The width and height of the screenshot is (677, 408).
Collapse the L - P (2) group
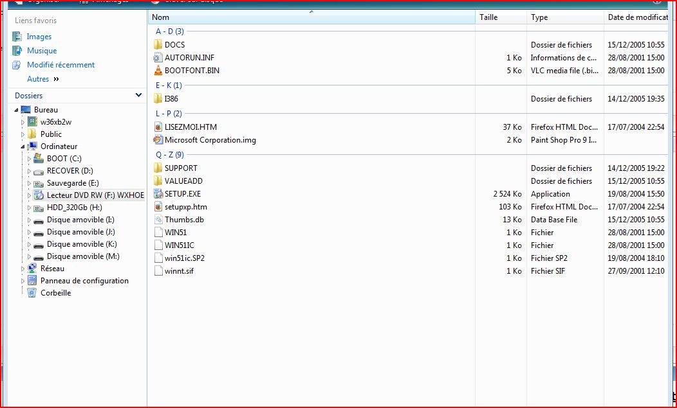point(169,114)
